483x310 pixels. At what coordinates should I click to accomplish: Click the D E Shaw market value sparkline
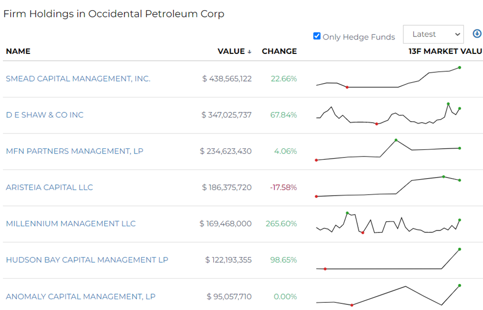[388, 114]
